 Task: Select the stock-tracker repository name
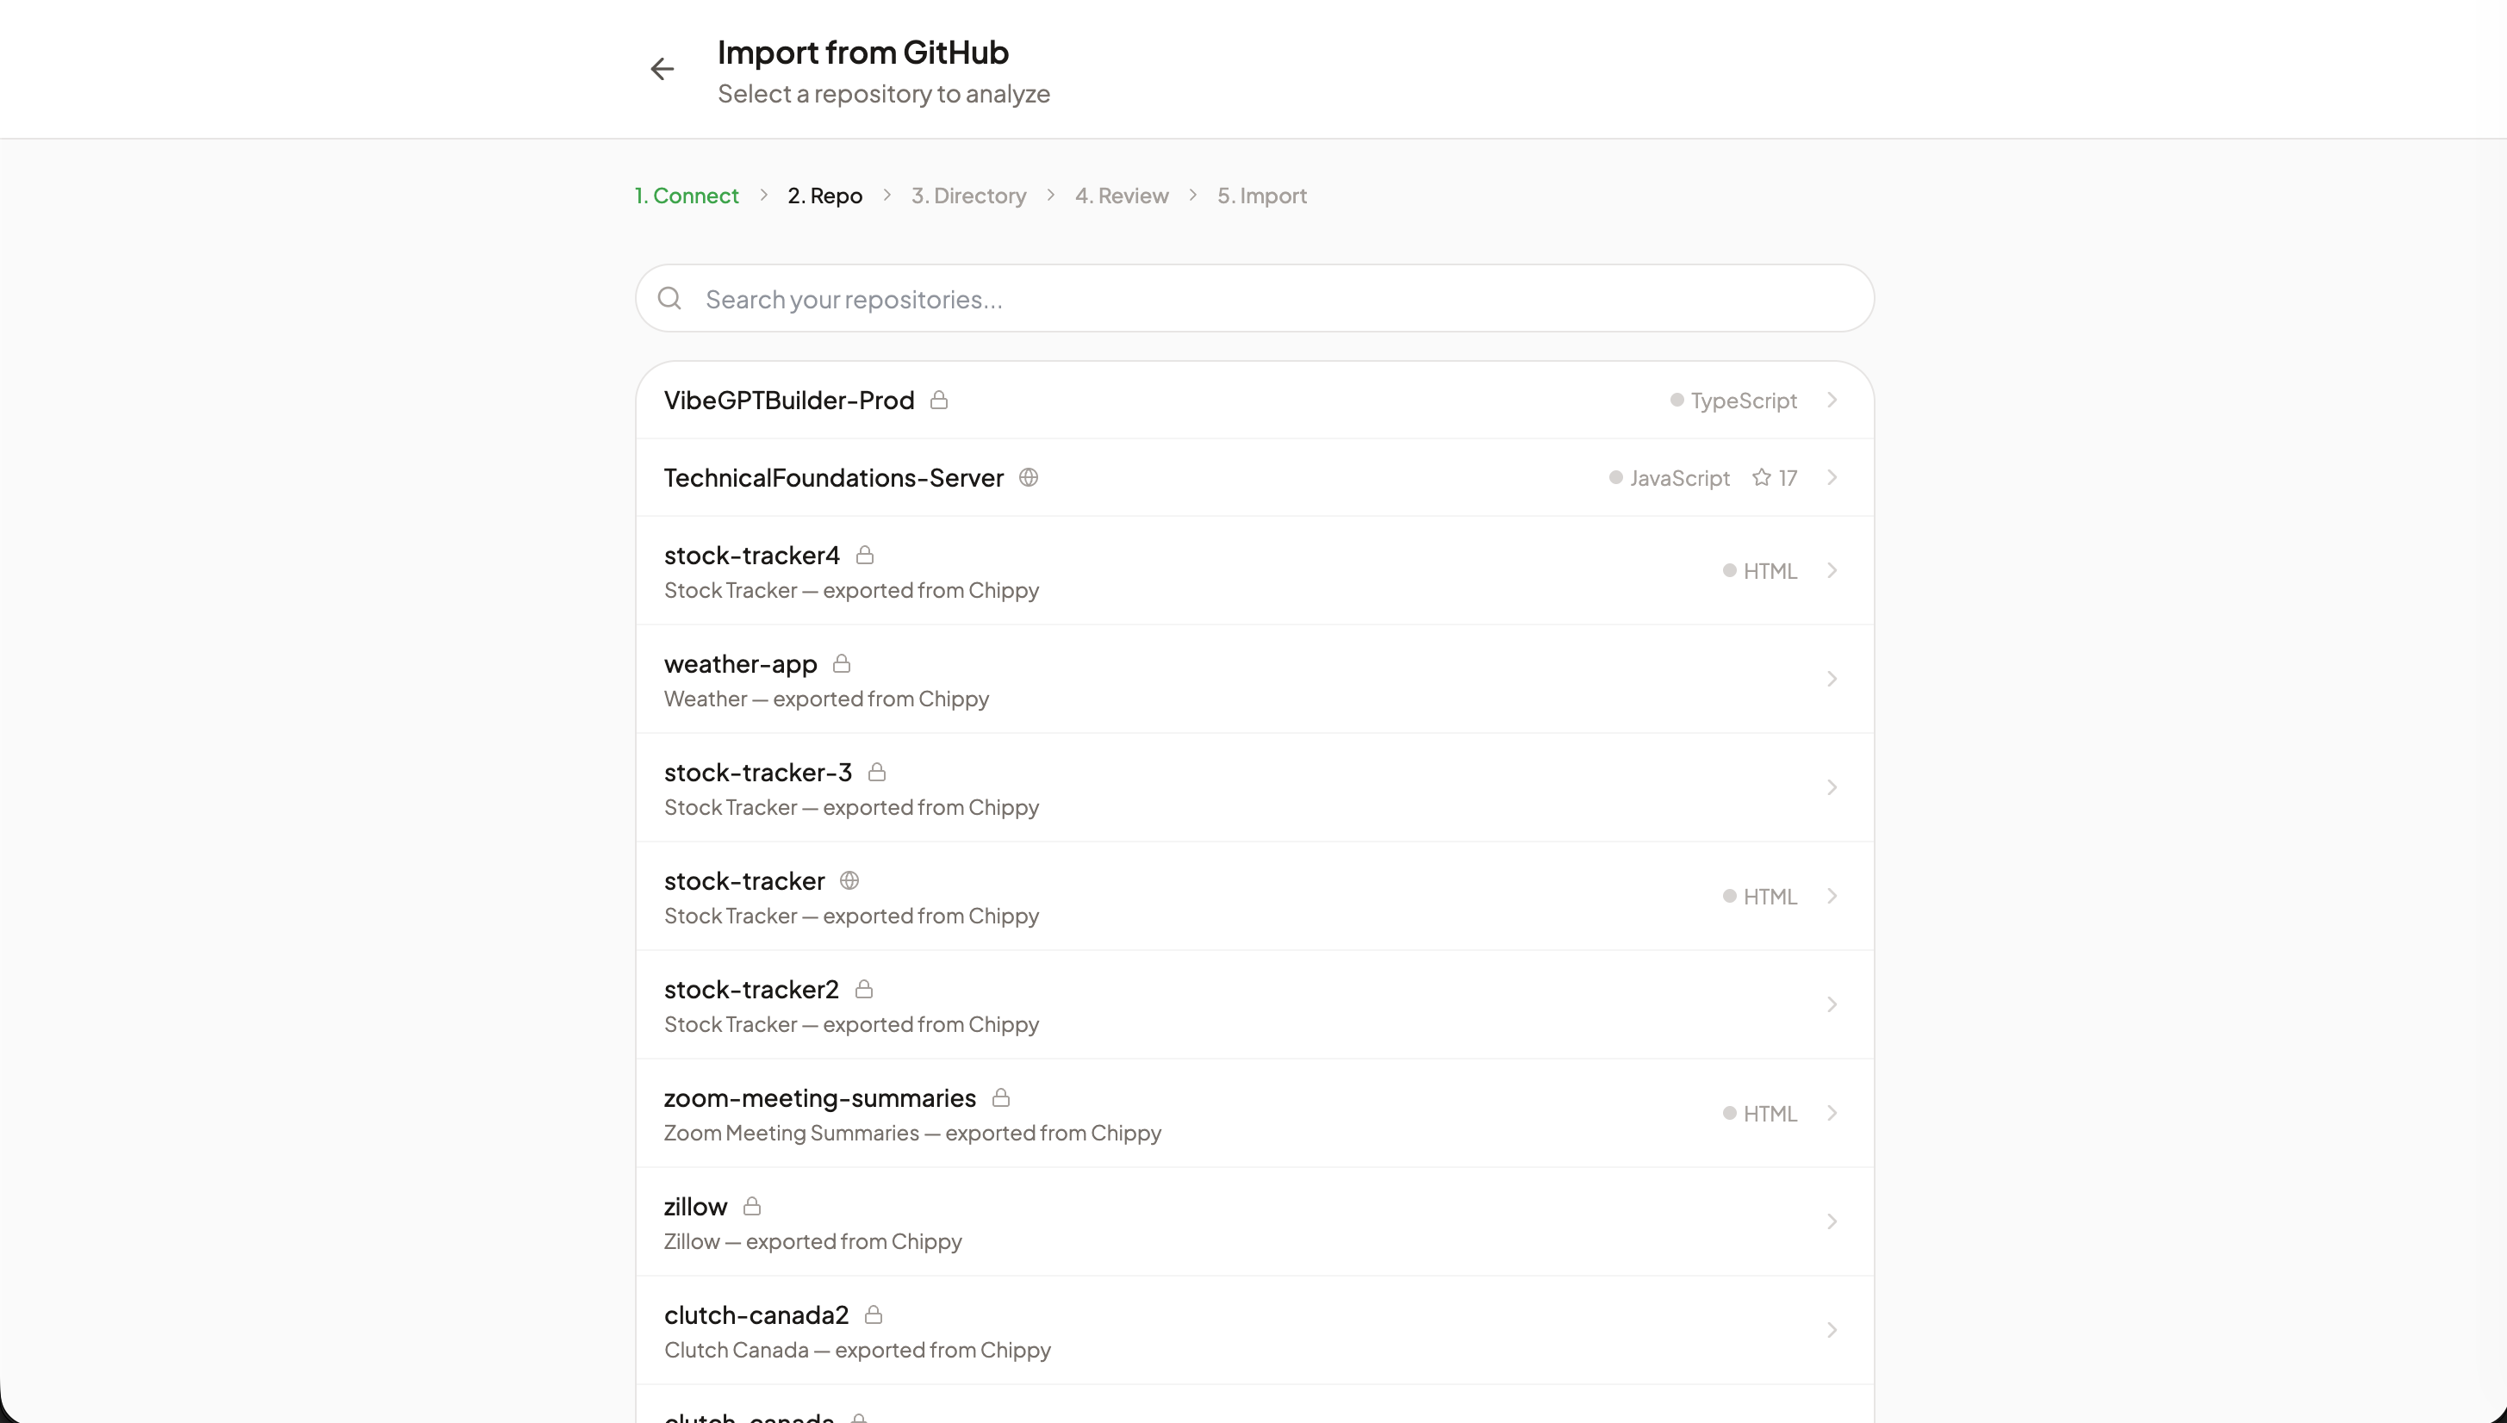743,880
